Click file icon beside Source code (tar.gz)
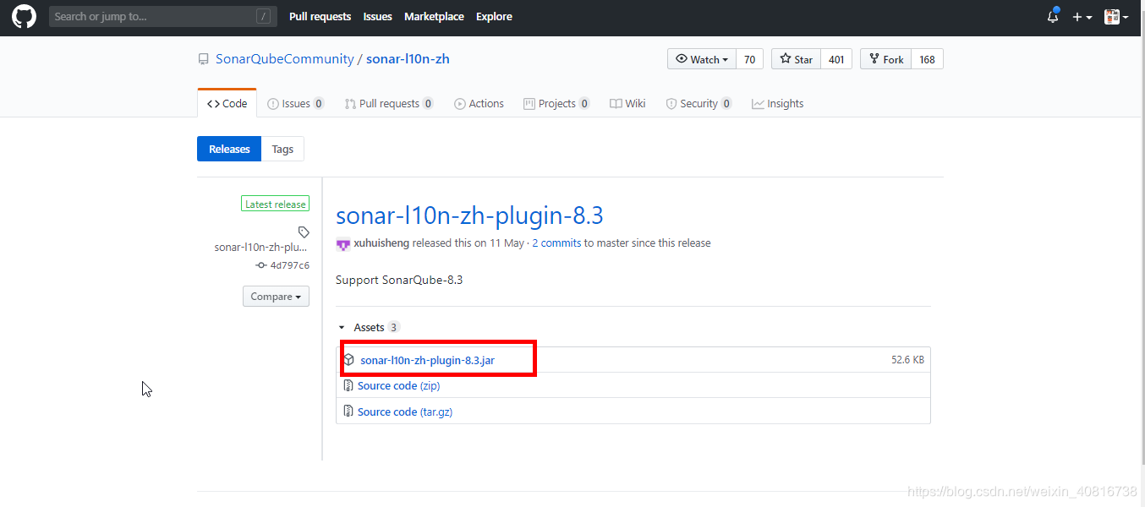 coord(348,412)
